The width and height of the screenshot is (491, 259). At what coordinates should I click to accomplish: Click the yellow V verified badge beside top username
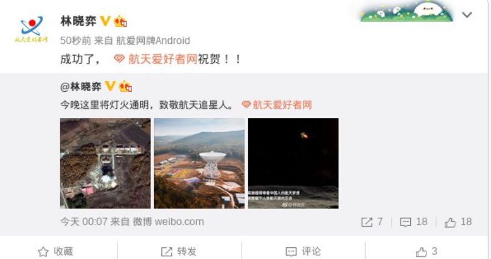(105, 21)
